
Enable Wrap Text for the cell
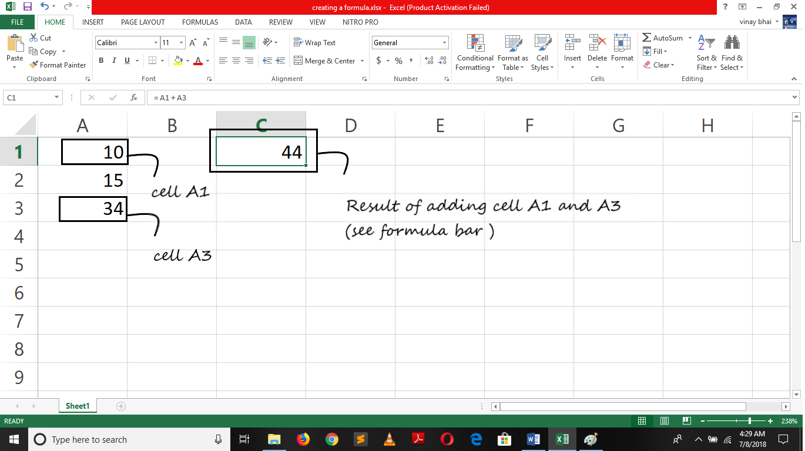pyautogui.click(x=314, y=43)
